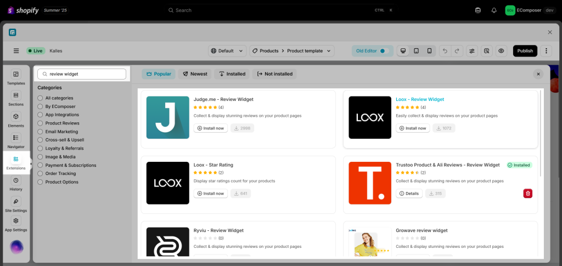Install the Judge.me Review Widget
562x266 pixels.
211,128
